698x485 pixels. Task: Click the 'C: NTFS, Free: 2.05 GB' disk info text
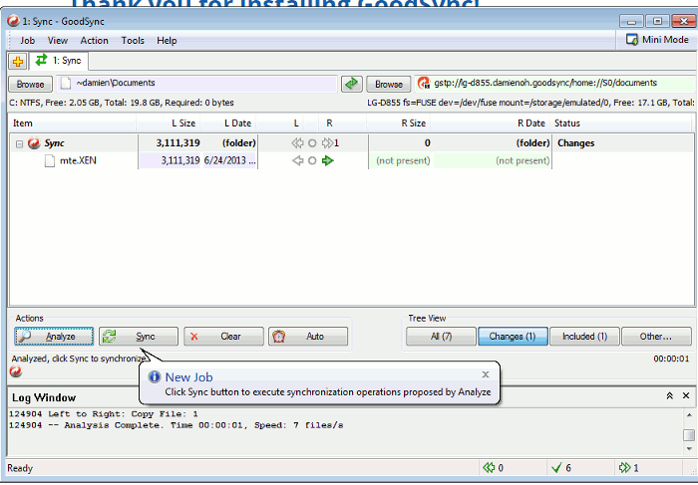coord(122,103)
